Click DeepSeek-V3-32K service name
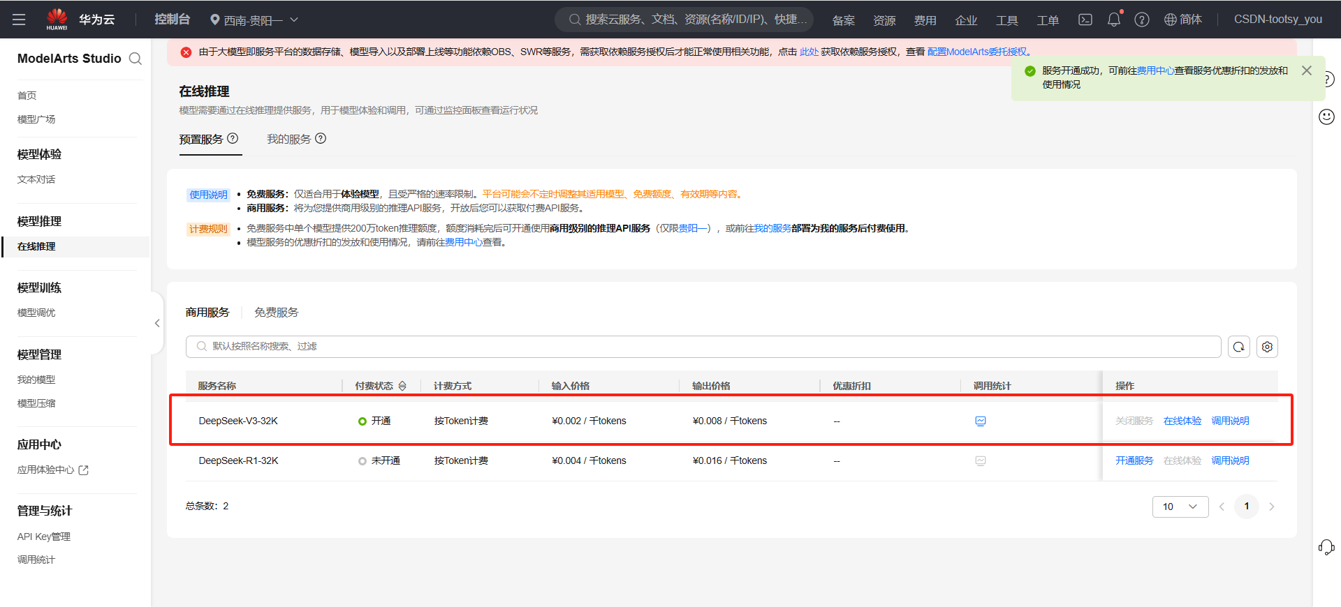The width and height of the screenshot is (1341, 607). point(239,421)
